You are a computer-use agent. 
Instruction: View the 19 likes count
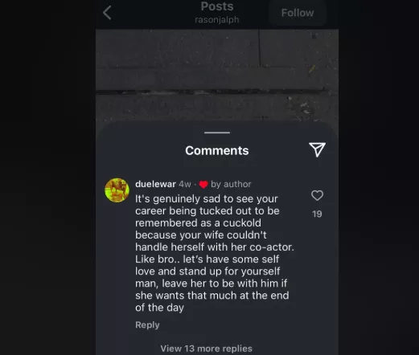(x=317, y=214)
